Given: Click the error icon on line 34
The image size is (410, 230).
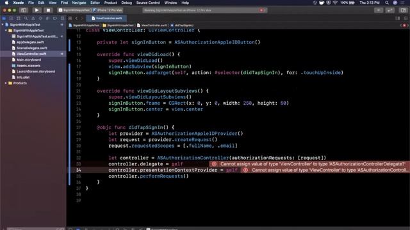Looking at the screenshot, I should 245,170.
